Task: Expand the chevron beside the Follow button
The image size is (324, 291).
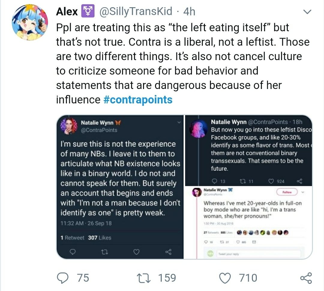Action: 303,192
